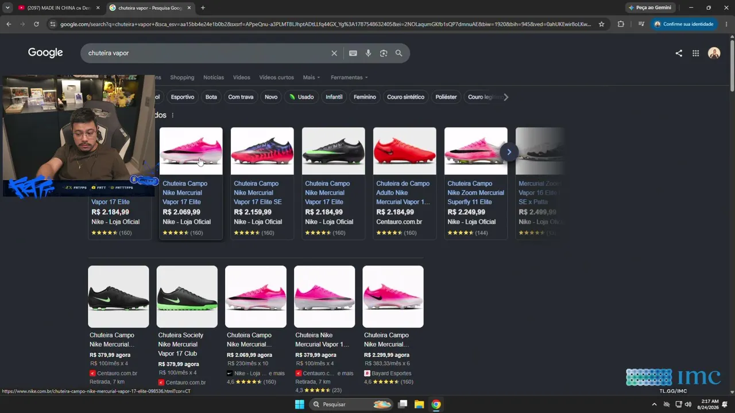
Task: Reload the current page
Action: pyautogui.click(x=36, y=24)
